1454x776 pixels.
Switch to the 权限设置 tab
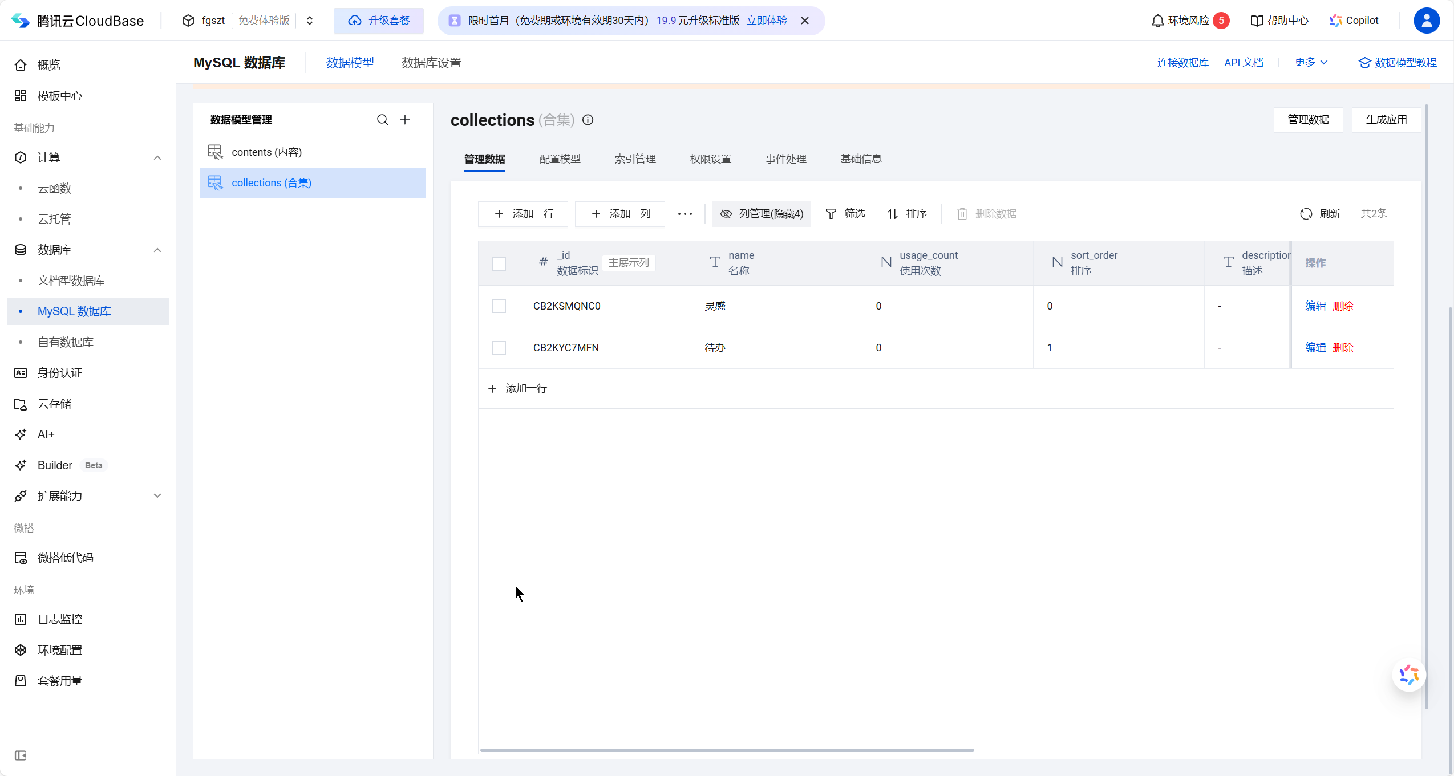(x=710, y=159)
